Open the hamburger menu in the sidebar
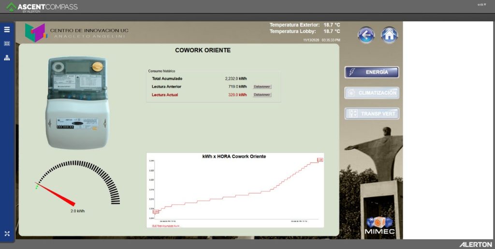The image size is (495, 249). click(x=7, y=29)
